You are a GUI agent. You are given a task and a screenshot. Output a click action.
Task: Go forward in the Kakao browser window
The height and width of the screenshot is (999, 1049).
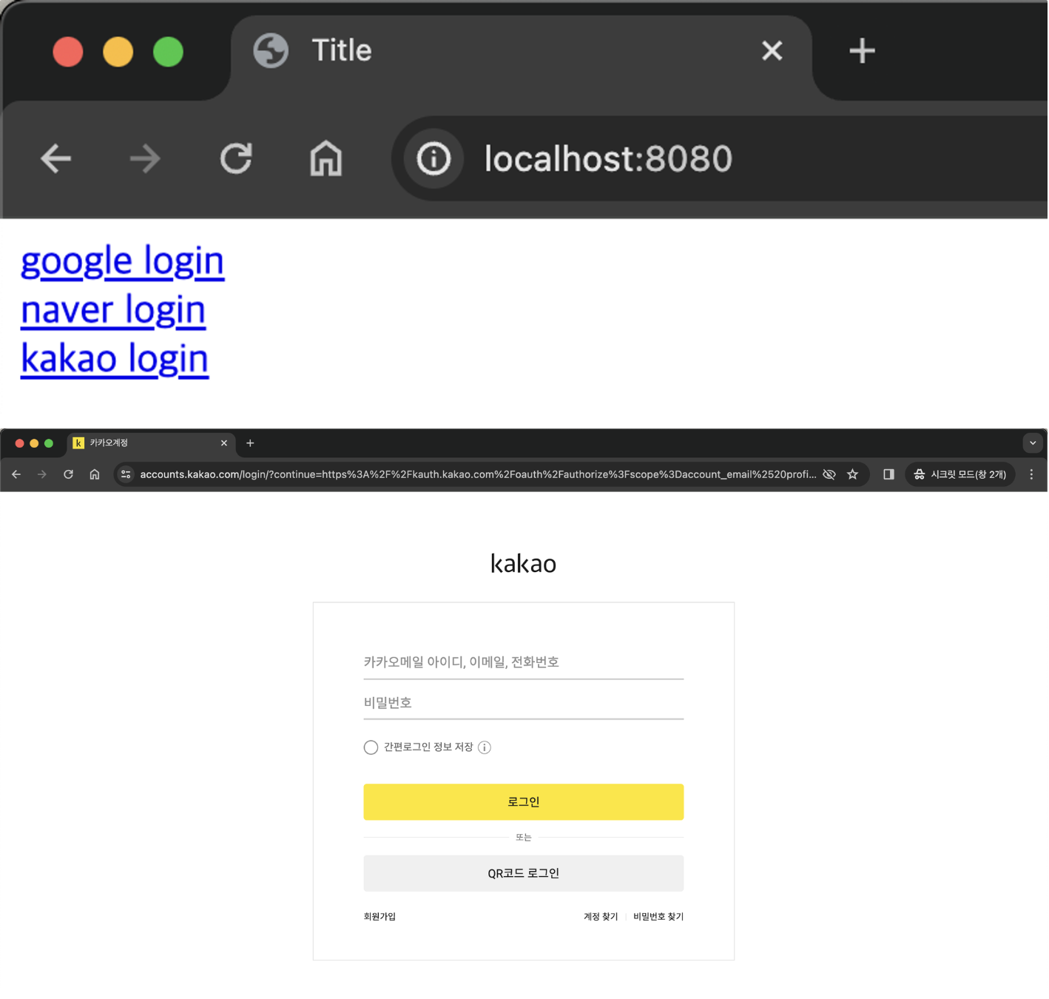(x=42, y=474)
